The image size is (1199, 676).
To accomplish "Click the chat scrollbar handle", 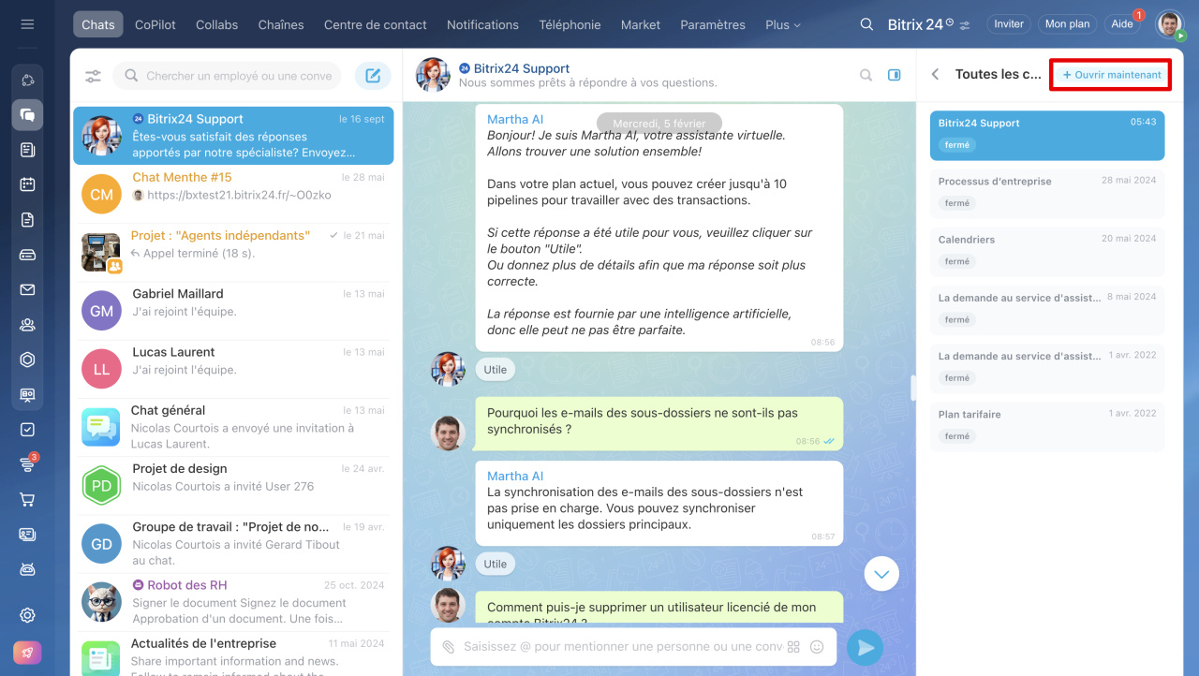I will [911, 387].
